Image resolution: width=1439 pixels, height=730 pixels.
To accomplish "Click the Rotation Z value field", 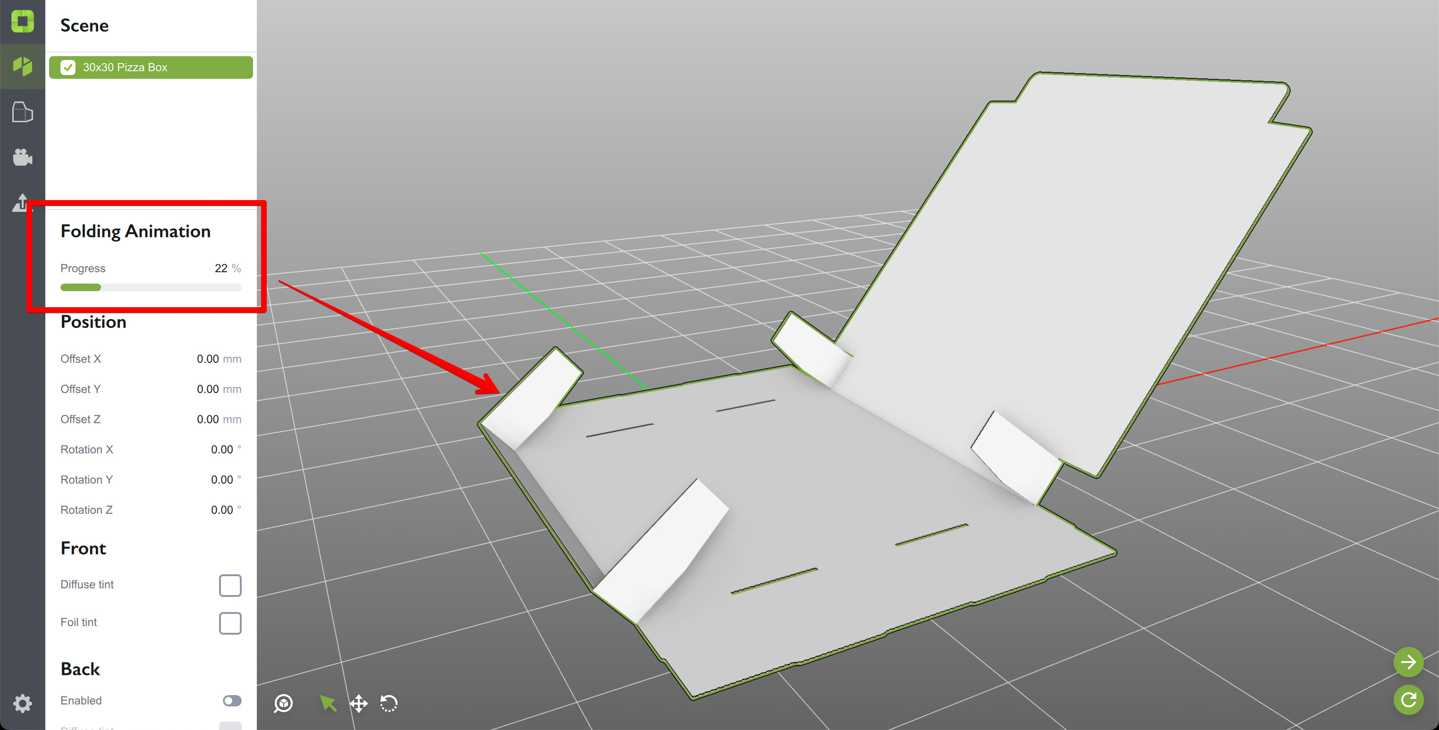I will pyautogui.click(x=221, y=509).
